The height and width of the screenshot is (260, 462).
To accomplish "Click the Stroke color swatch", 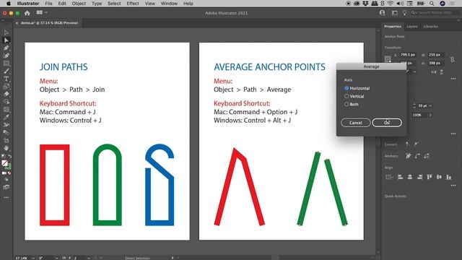I will click(8, 167).
